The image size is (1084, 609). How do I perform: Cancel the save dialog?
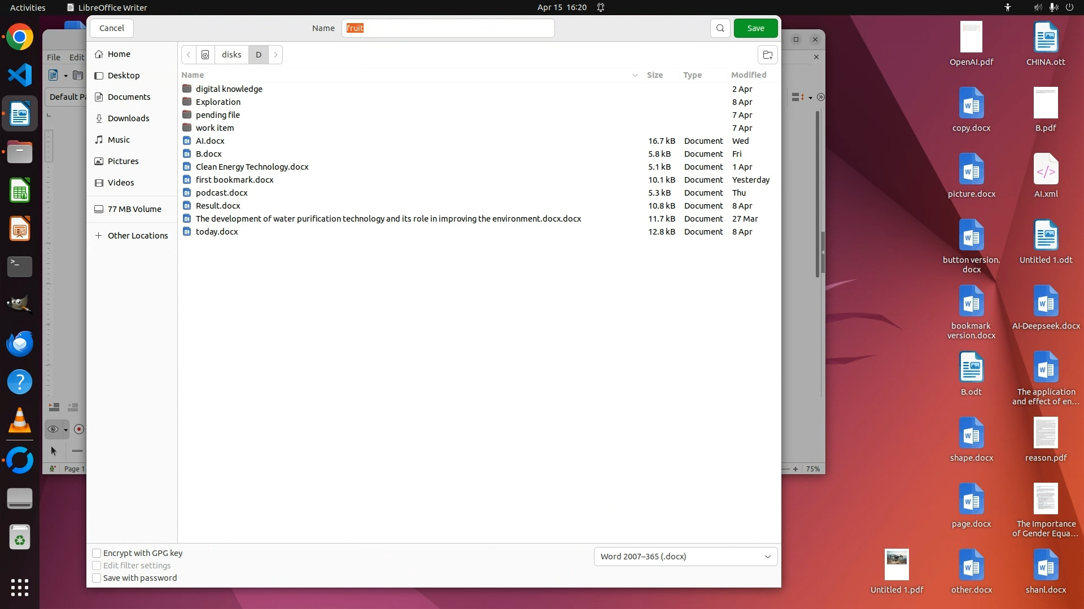tap(112, 28)
